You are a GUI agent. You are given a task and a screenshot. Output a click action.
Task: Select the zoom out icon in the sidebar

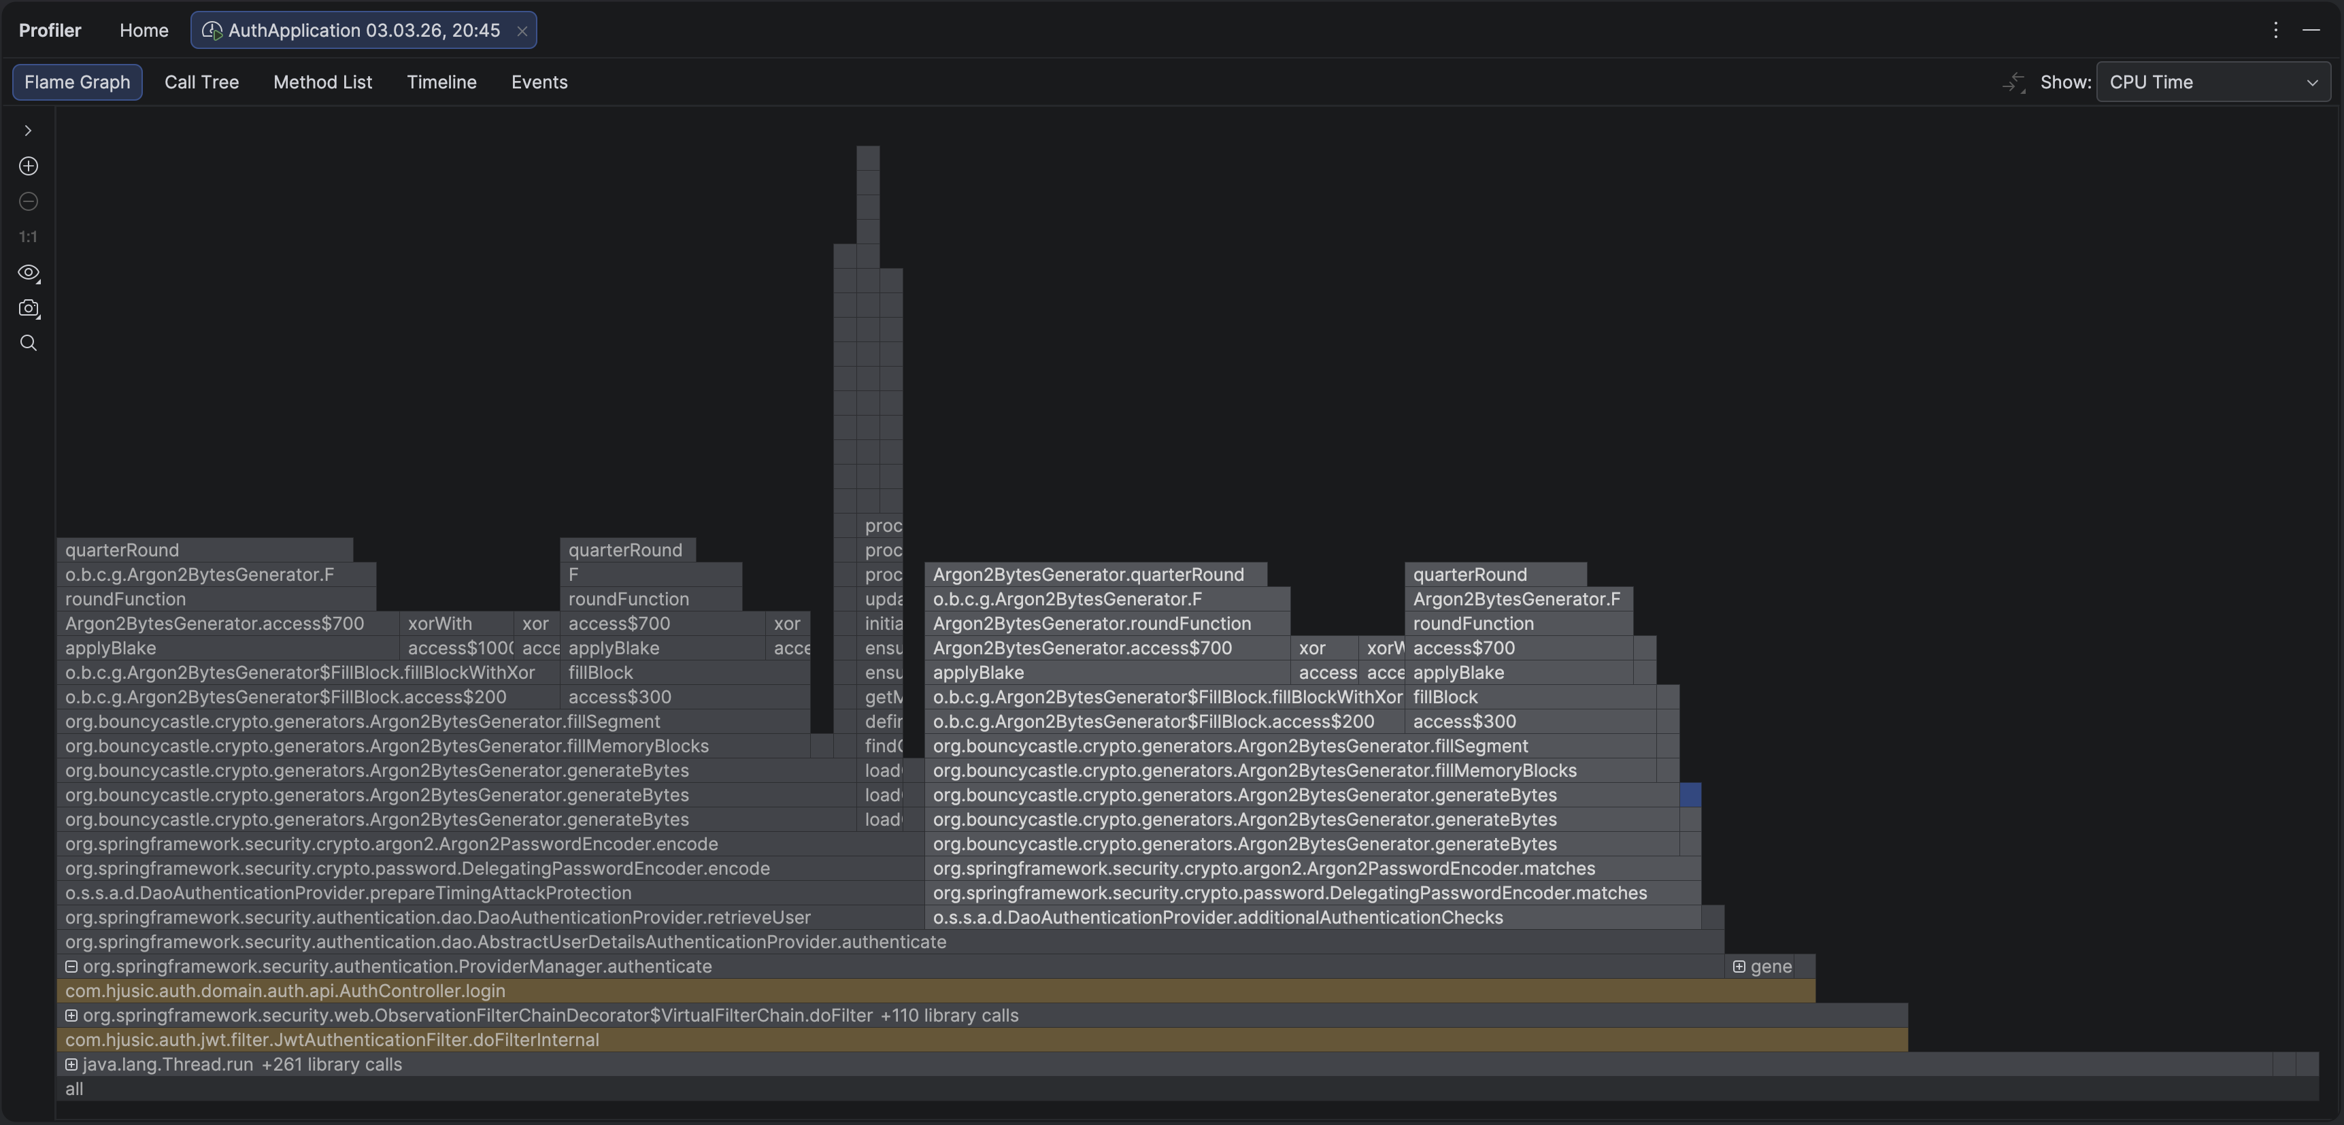pyautogui.click(x=28, y=202)
